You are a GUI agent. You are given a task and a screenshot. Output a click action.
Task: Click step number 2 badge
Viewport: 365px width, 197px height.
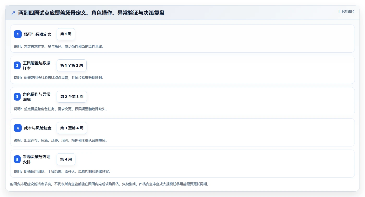click(17, 65)
